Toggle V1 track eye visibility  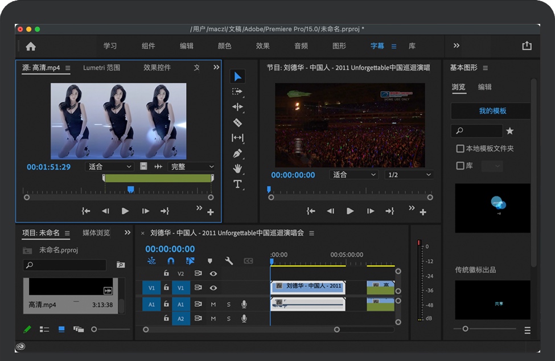click(213, 288)
